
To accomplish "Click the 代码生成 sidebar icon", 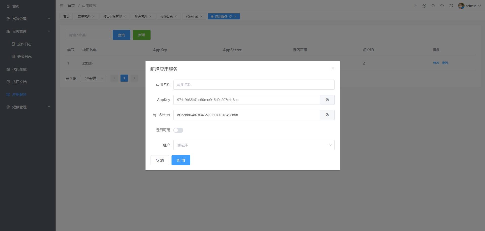I will coord(8,69).
